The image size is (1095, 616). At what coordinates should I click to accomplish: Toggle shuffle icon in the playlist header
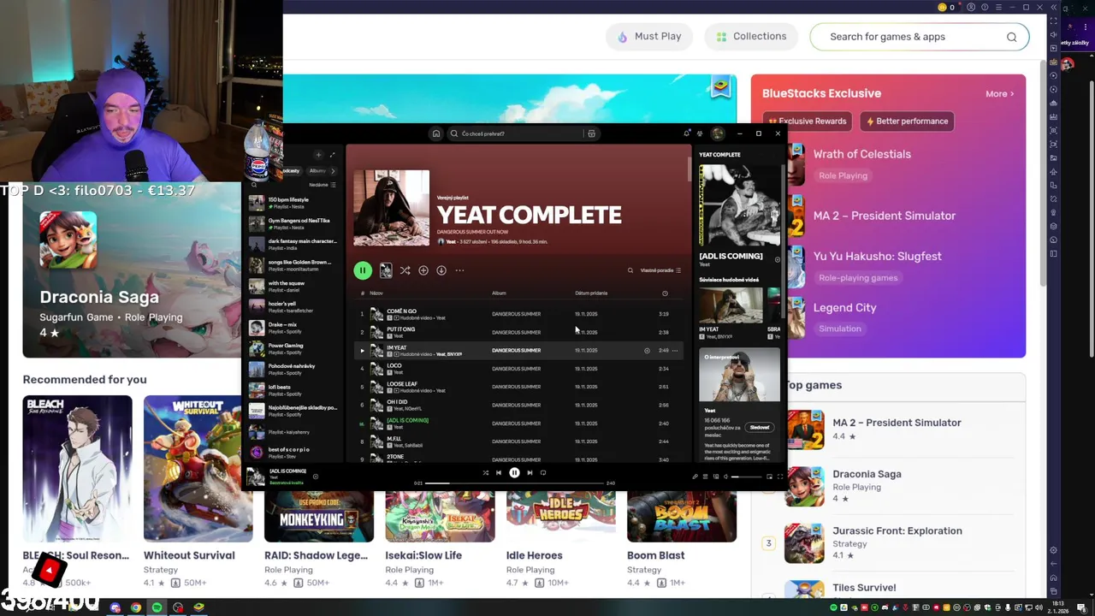[x=405, y=270]
